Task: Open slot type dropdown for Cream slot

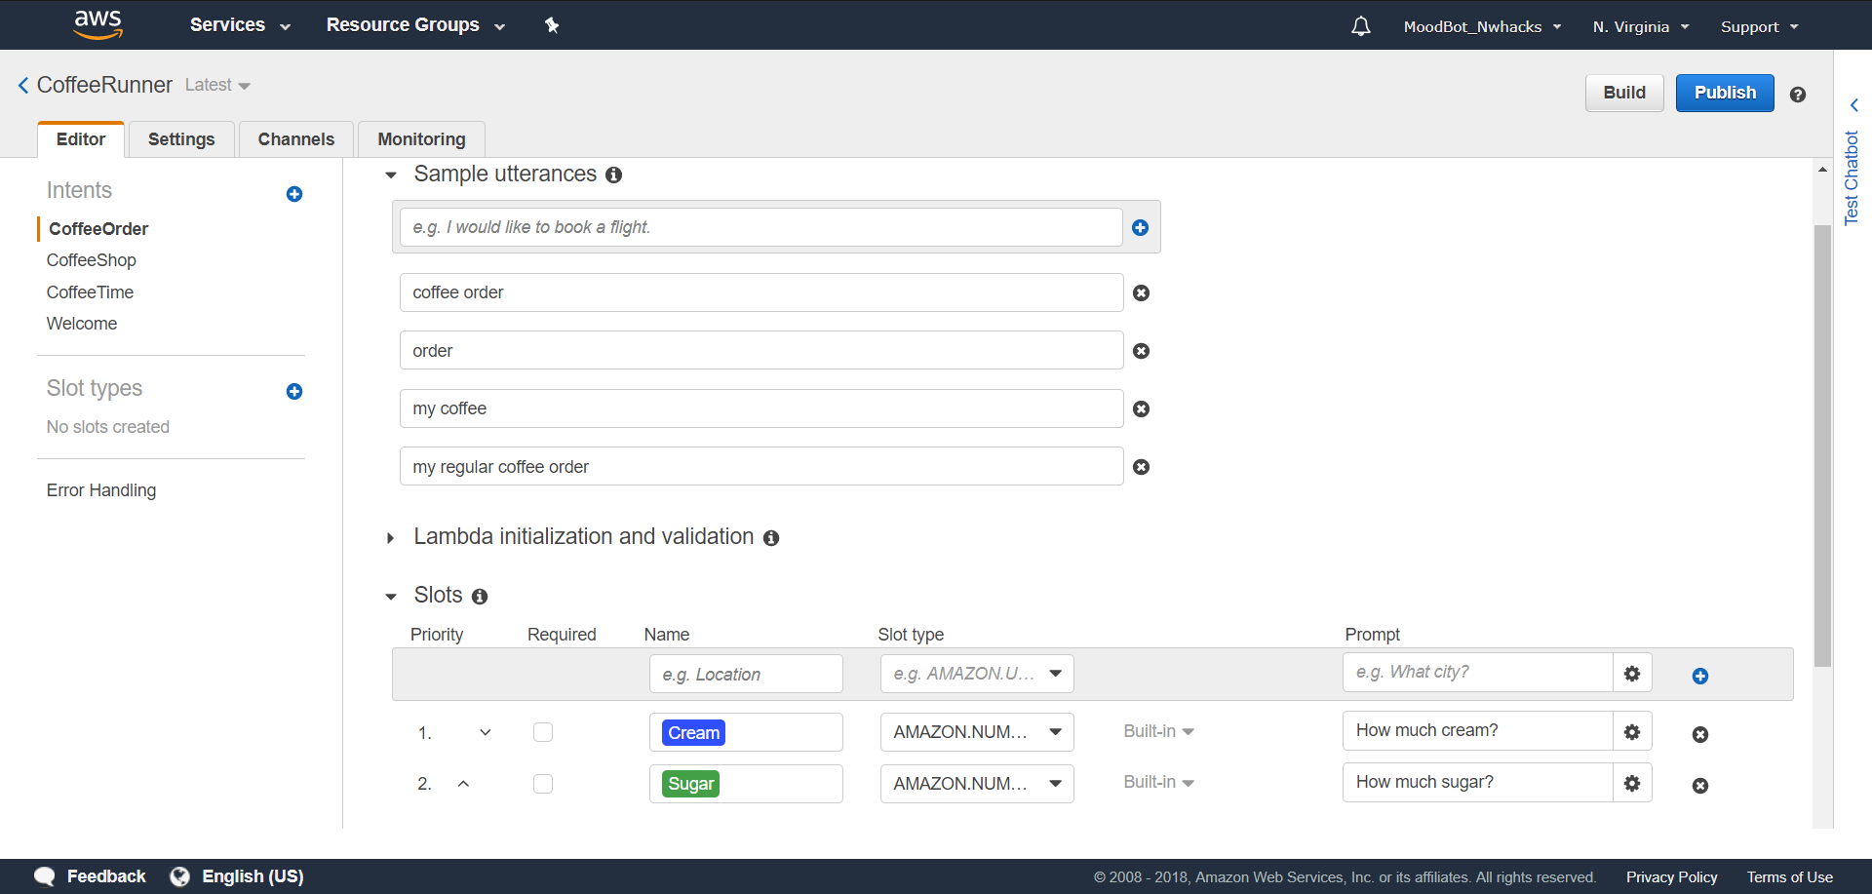Action: pos(977,732)
